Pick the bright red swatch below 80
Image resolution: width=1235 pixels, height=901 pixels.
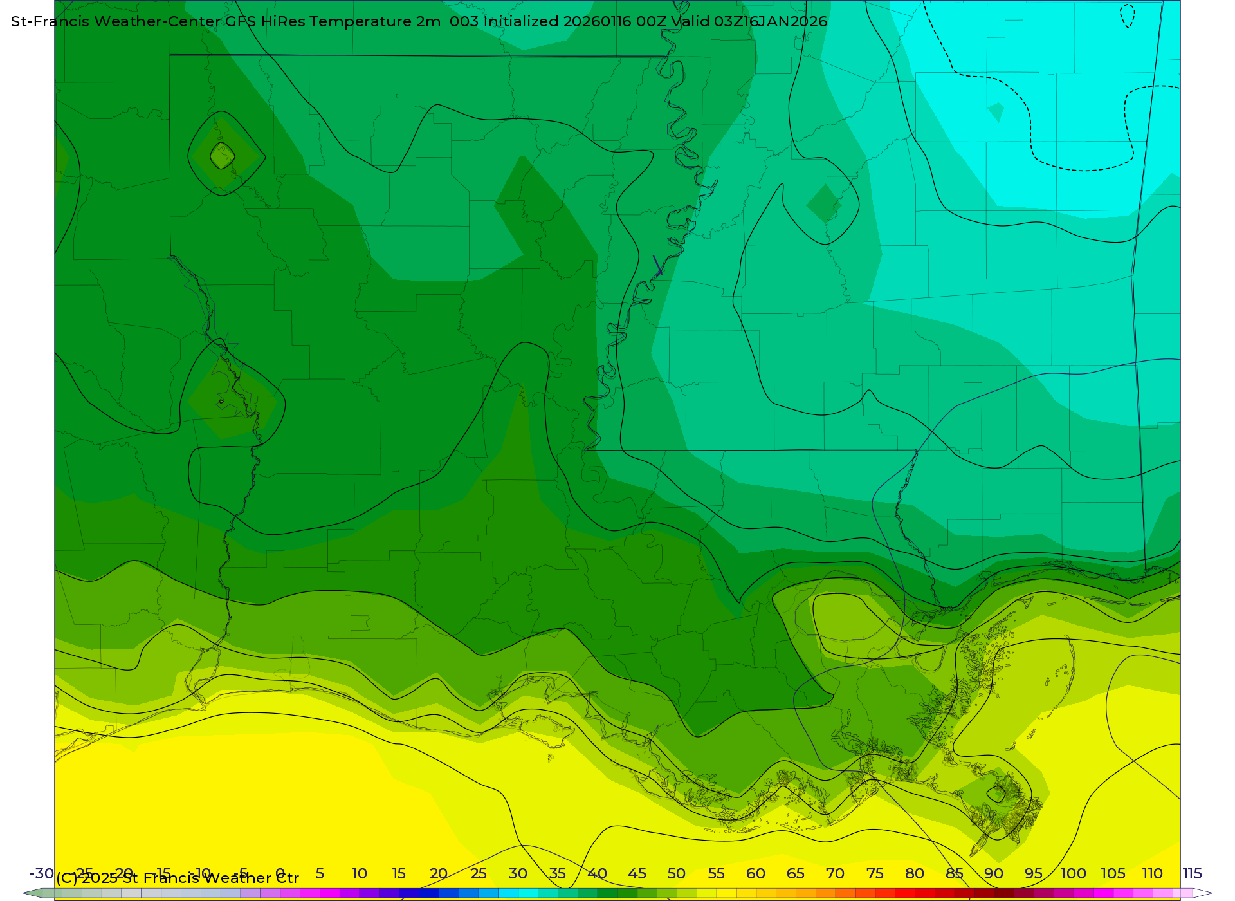(905, 893)
